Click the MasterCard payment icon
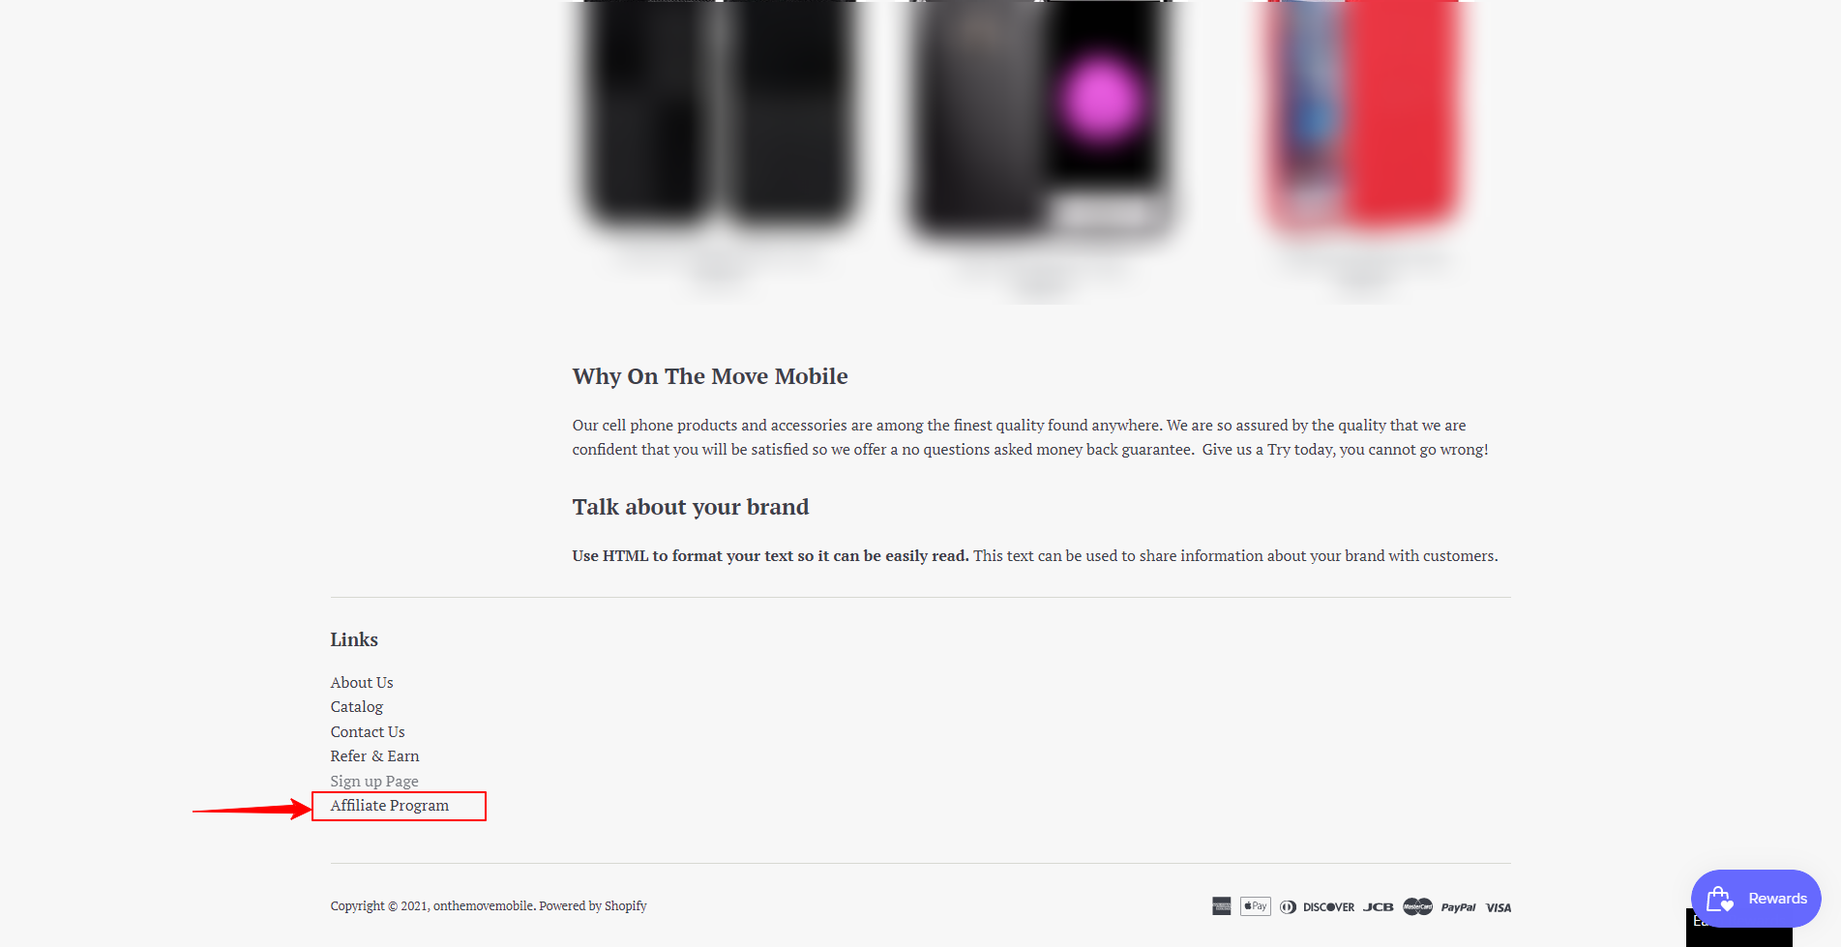 pyautogui.click(x=1417, y=906)
